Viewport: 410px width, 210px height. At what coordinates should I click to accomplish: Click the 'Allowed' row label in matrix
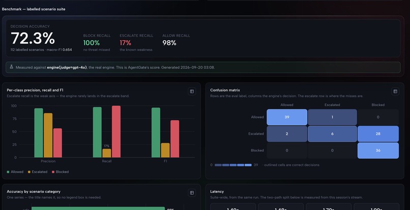[257, 117]
